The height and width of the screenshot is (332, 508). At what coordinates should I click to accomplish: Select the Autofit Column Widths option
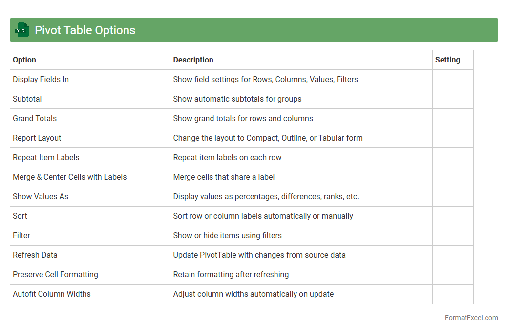[x=52, y=294]
